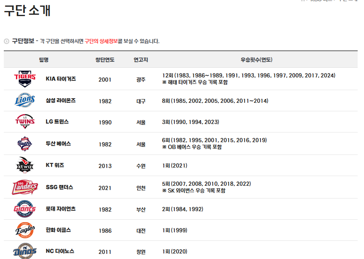364x259 pixels.
Task: Click the 우승횟수(연도) column header
Action: click(x=256, y=60)
